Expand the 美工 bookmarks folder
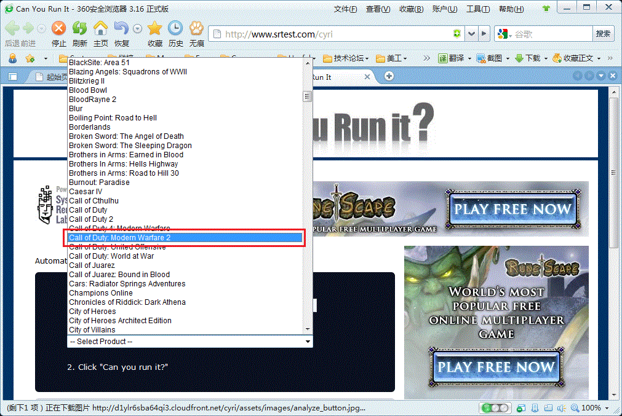 pyautogui.click(x=391, y=58)
